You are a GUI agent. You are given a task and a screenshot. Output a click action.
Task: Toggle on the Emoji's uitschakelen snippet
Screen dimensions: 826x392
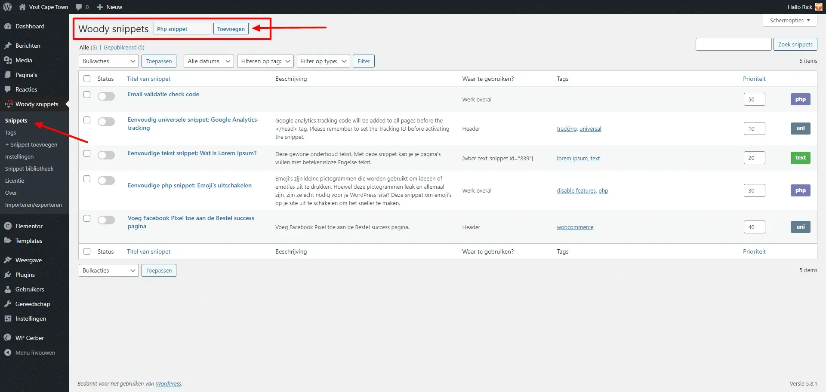(106, 181)
